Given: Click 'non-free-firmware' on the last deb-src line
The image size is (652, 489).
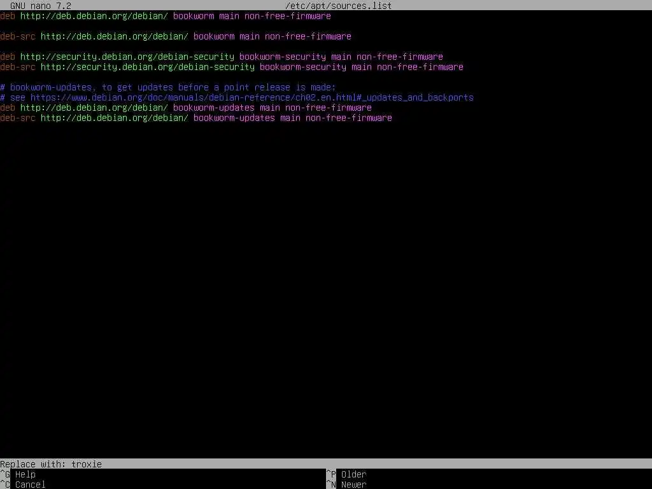Looking at the screenshot, I should (349, 118).
